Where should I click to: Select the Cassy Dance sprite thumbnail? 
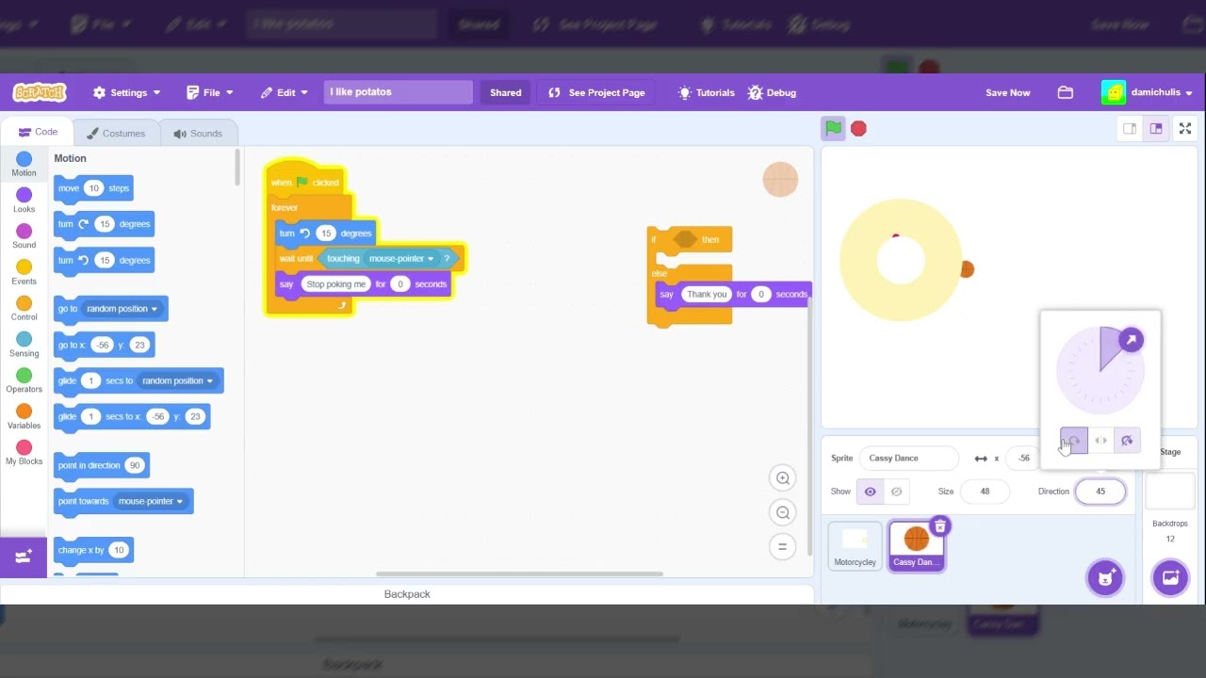[x=917, y=546]
